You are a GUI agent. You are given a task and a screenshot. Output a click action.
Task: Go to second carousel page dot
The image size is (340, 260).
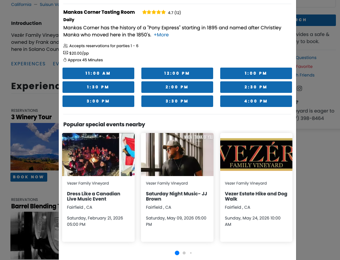(x=184, y=253)
